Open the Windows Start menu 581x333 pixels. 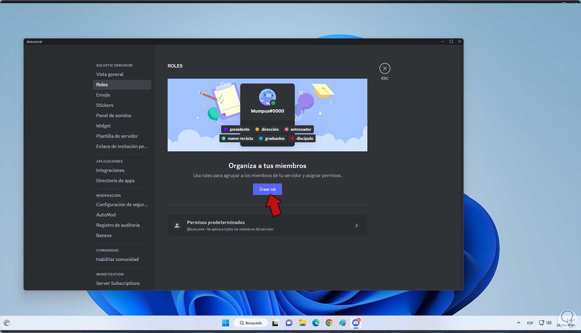pyautogui.click(x=225, y=323)
